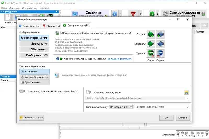Select В обе стороны sync variant
The image size is (209, 139).
34,38
